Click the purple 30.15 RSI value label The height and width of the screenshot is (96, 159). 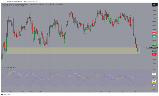click(x=154, y=85)
